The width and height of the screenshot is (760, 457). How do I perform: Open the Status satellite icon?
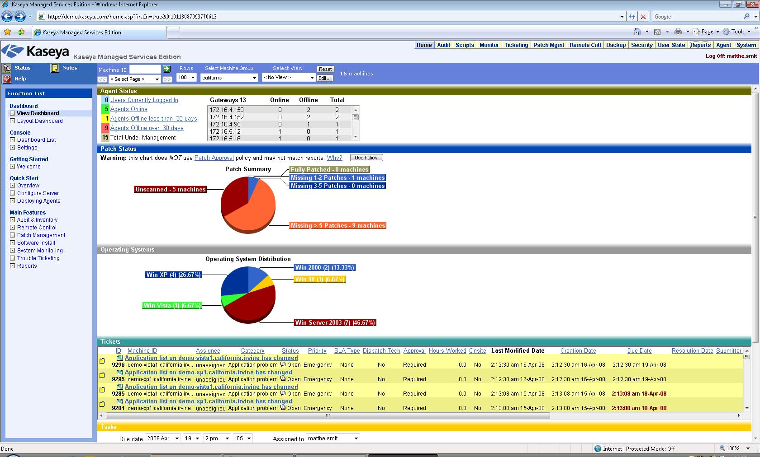7,68
